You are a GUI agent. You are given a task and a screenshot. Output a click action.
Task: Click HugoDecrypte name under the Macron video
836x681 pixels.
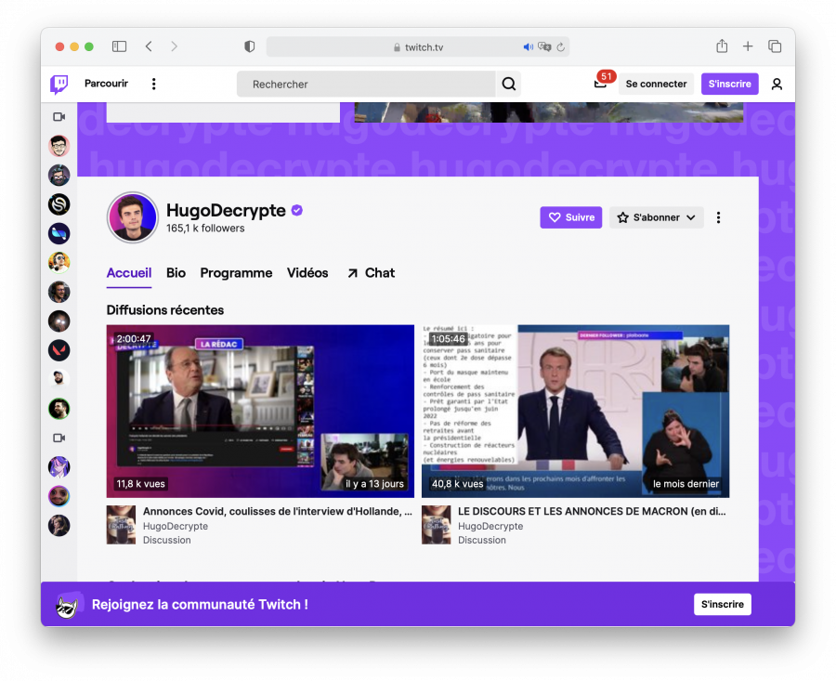[490, 527]
